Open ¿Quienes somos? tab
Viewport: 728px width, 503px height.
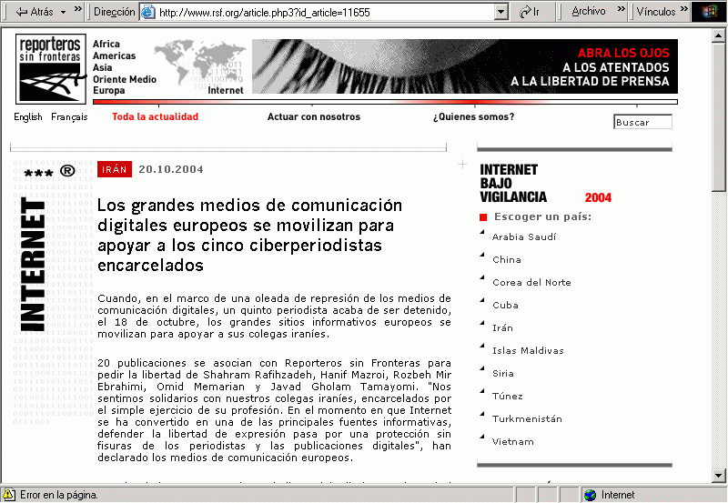tap(473, 117)
